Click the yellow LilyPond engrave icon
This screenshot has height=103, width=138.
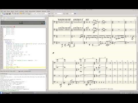coord(21,13)
